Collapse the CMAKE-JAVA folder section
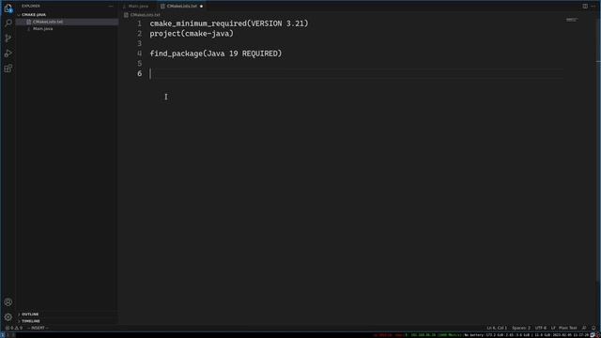The width and height of the screenshot is (601, 338). [x=34, y=15]
